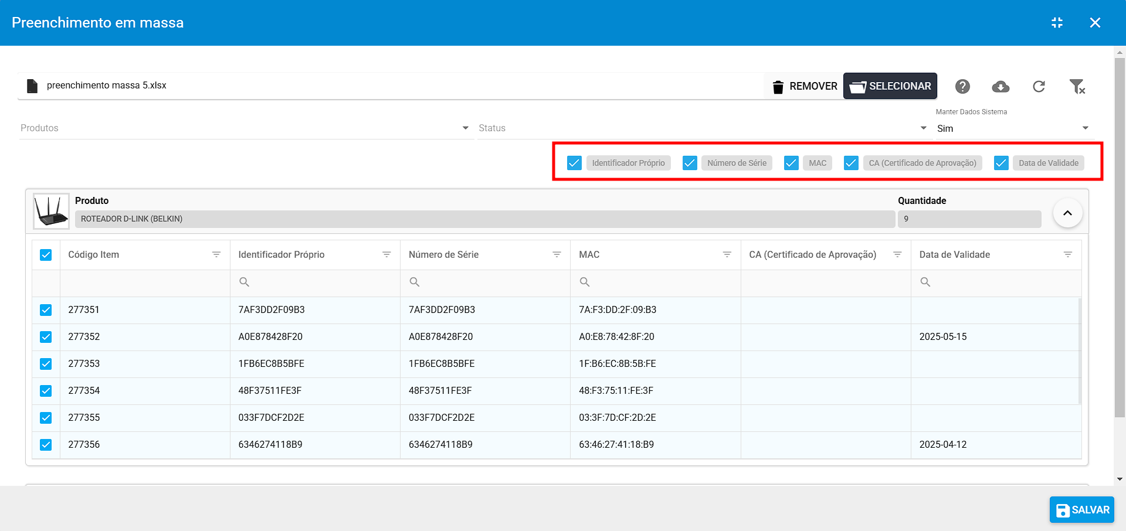Click the router product thumbnail
1126x531 pixels.
coord(51,211)
